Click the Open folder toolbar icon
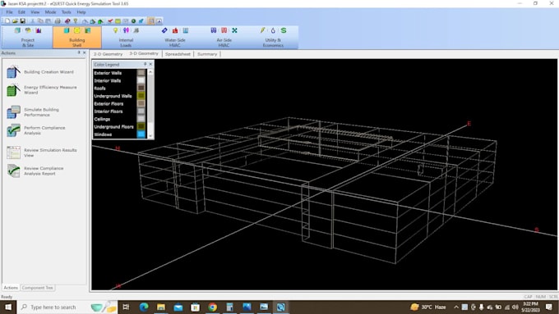Viewport: 559px width, 314px height. point(15,21)
